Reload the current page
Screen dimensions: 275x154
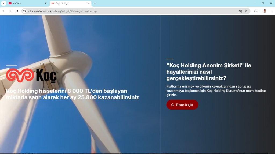coord(17,11)
